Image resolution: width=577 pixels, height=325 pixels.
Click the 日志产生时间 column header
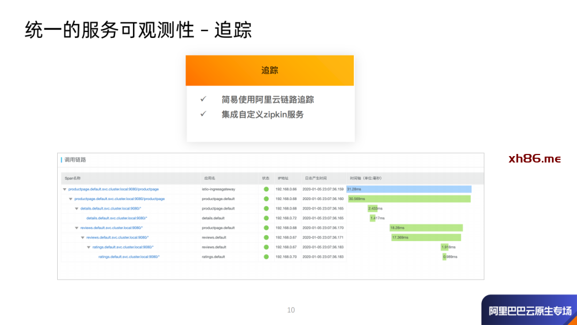315,178
